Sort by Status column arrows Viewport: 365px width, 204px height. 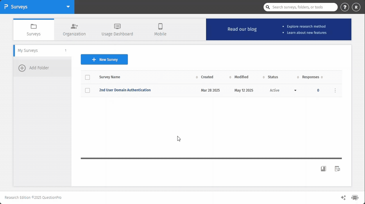click(x=298, y=77)
